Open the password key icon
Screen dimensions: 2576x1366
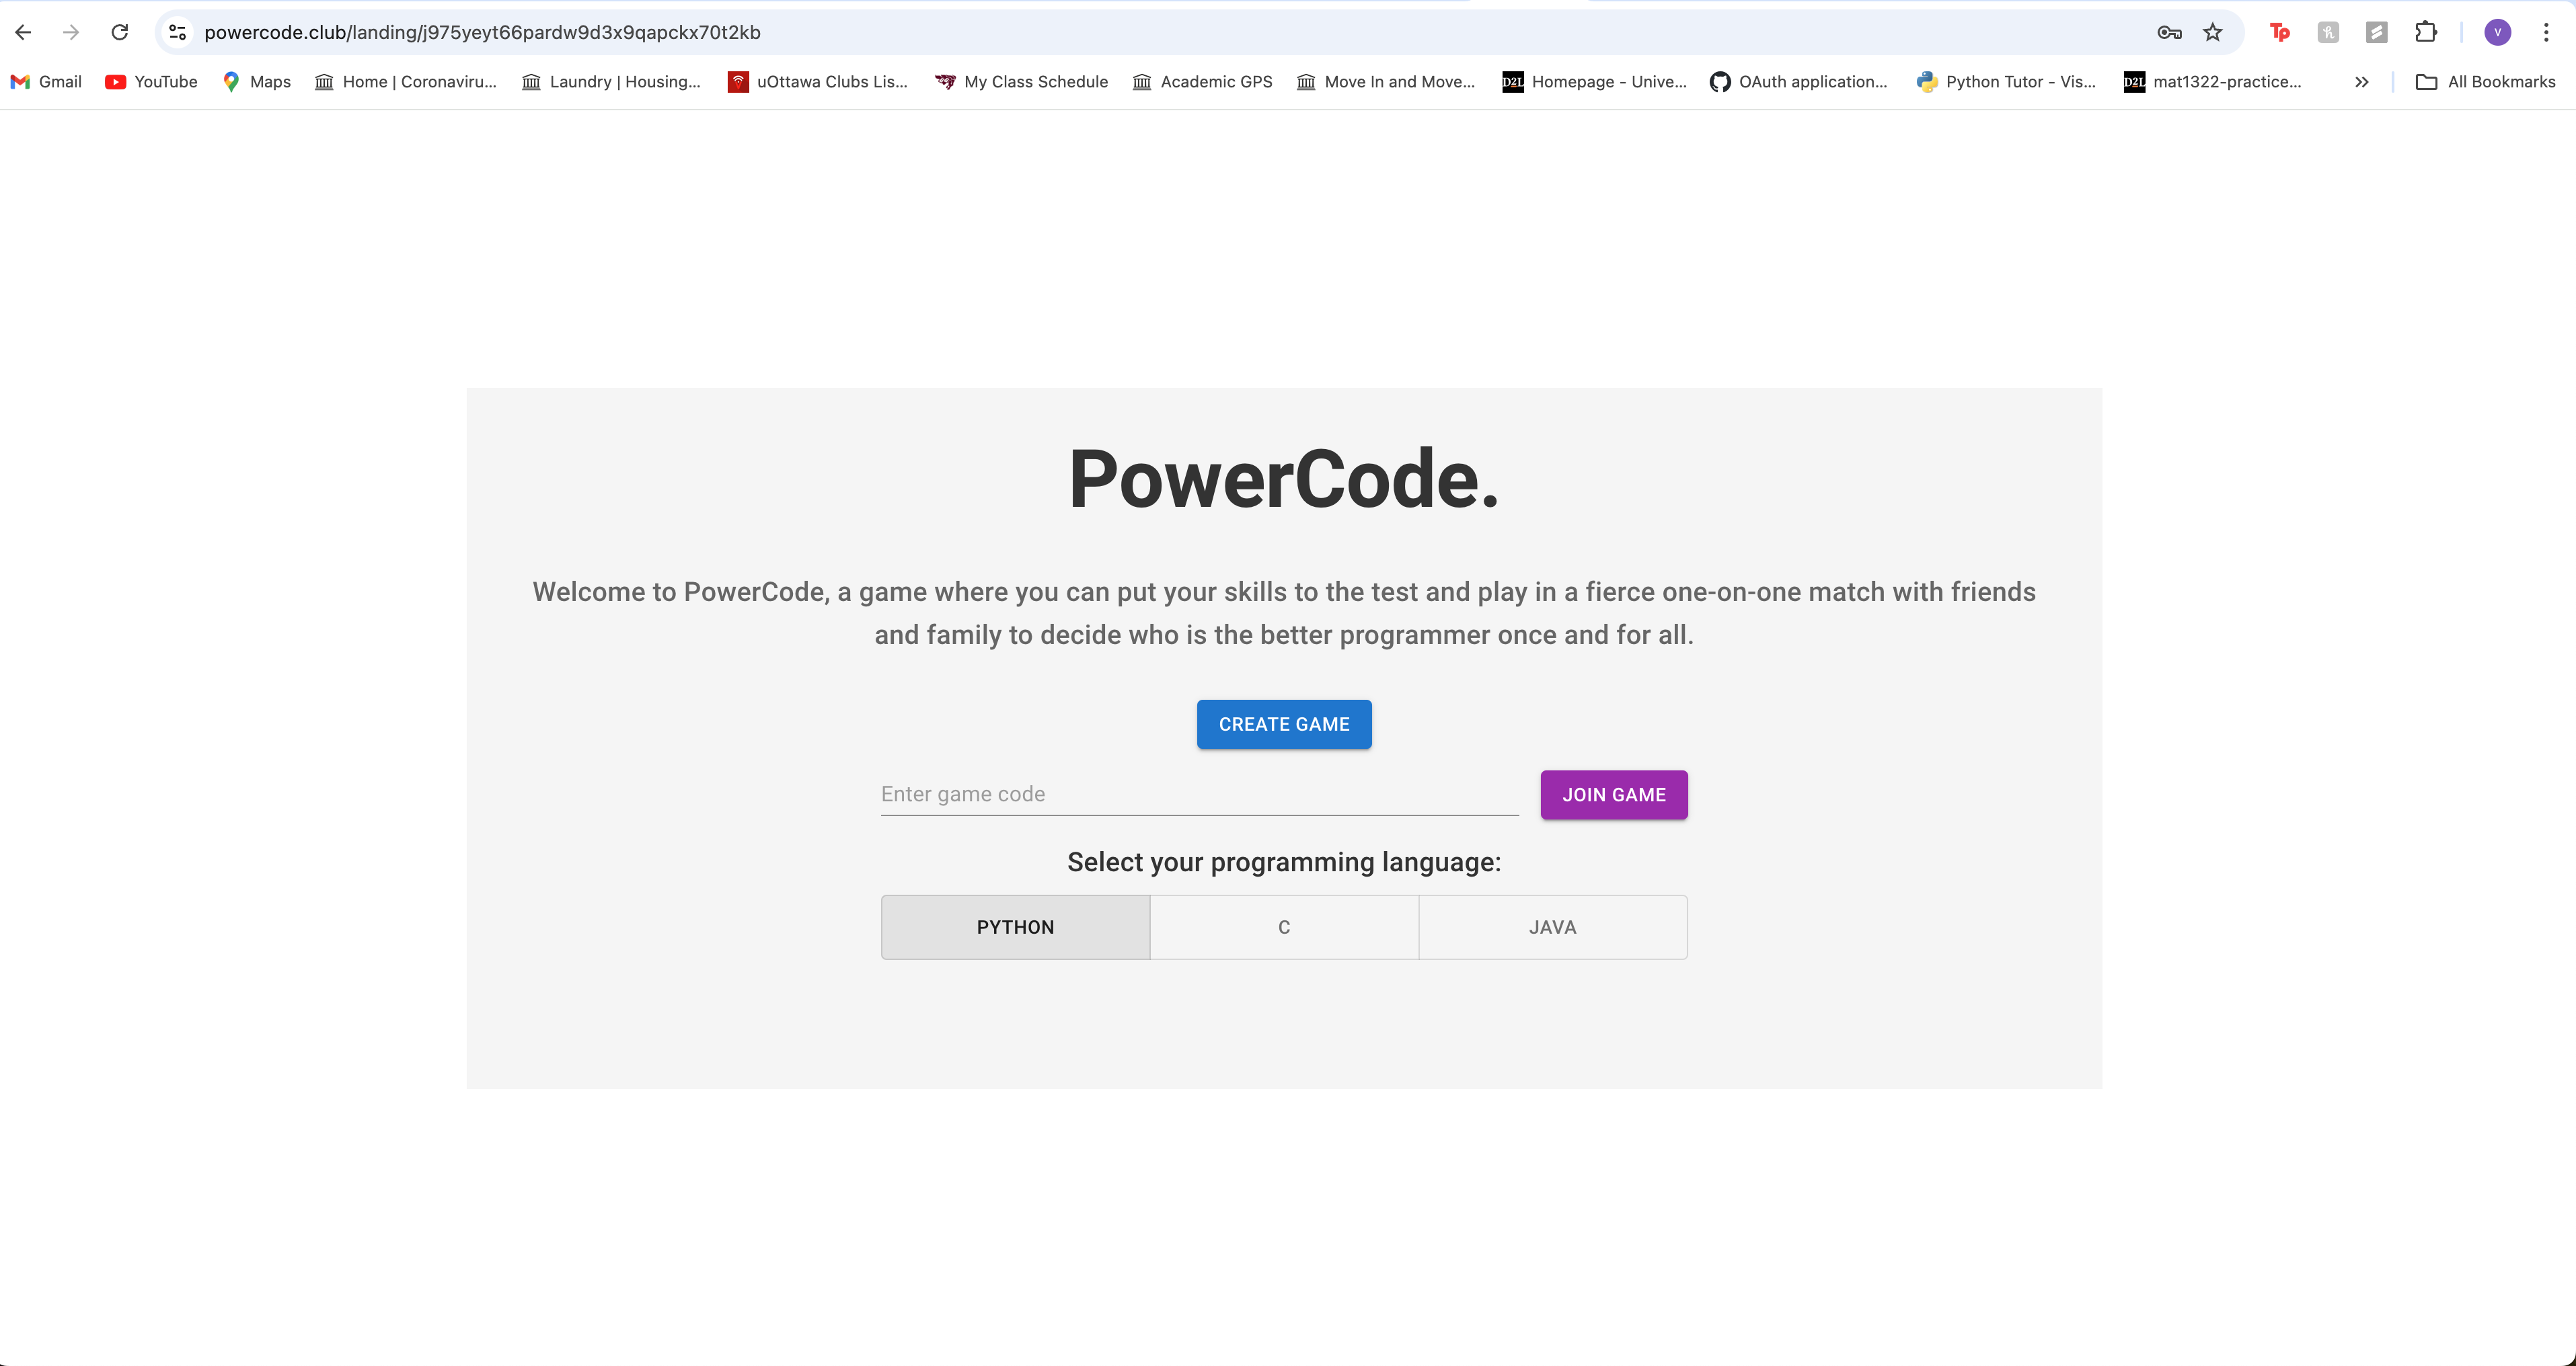click(x=2169, y=32)
